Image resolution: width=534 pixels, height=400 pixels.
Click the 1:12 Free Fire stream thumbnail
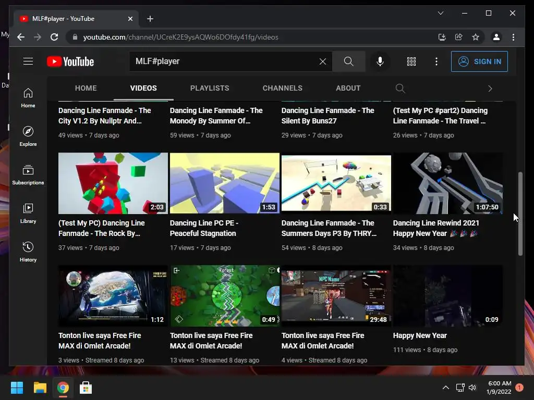point(113,296)
